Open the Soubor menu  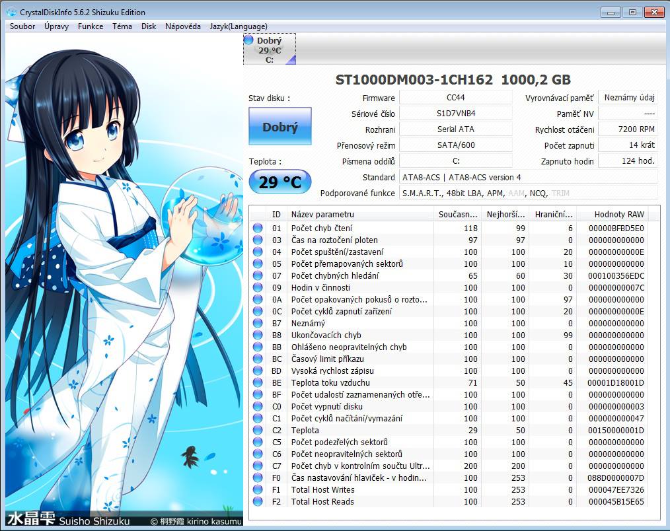(x=22, y=26)
